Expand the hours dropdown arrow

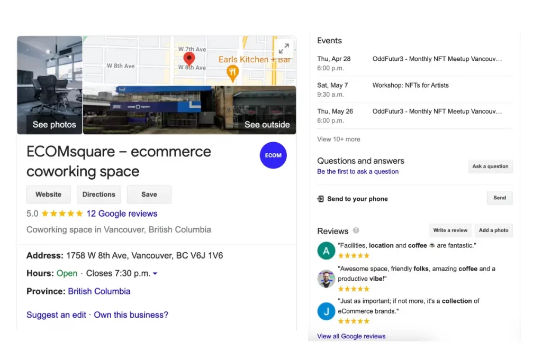[x=155, y=274]
